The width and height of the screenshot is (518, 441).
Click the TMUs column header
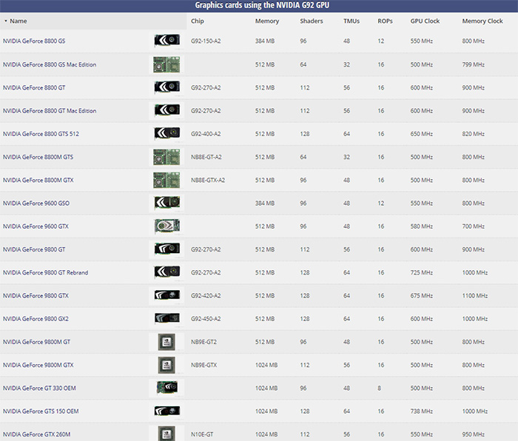[x=351, y=21]
